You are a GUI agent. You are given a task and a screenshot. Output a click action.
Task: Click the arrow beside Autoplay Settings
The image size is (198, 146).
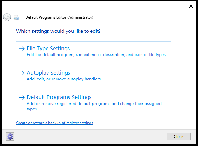coord(22,73)
